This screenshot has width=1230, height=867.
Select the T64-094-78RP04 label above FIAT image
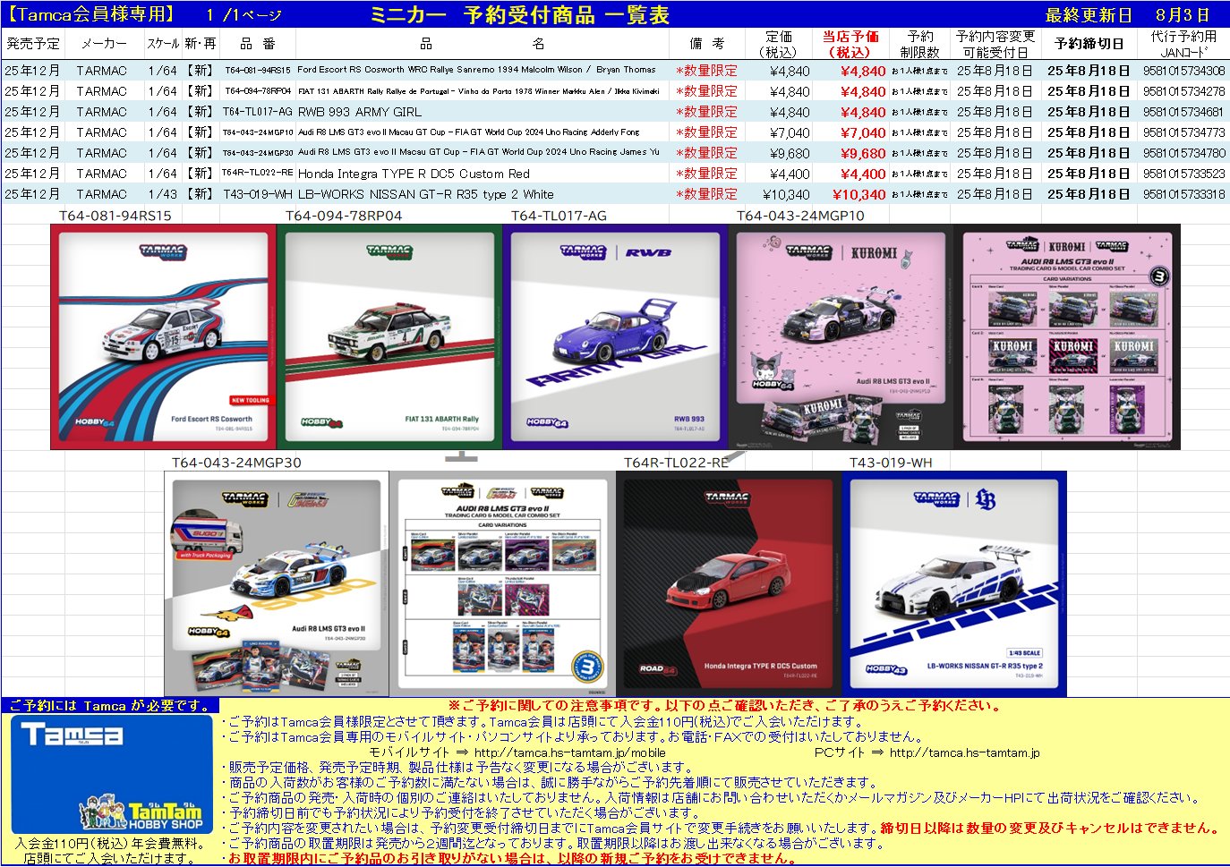(x=344, y=216)
